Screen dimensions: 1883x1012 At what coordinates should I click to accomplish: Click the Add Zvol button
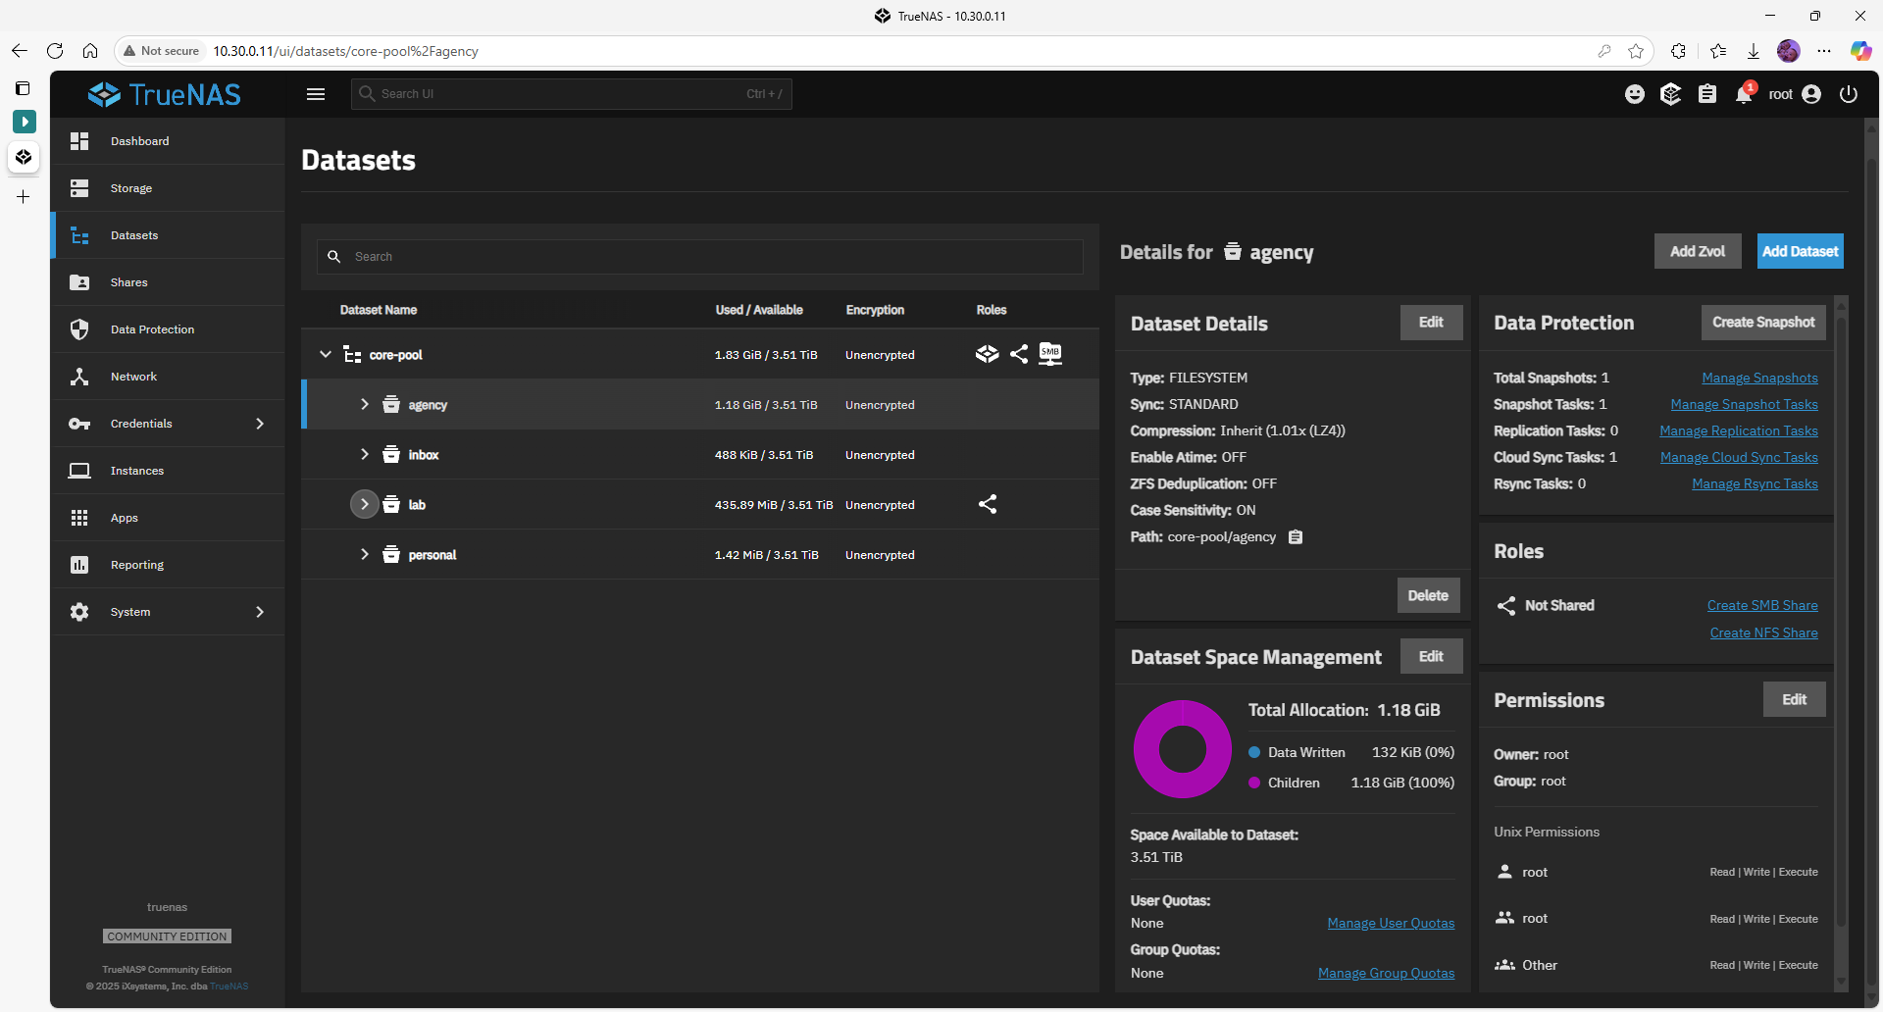pyautogui.click(x=1698, y=251)
